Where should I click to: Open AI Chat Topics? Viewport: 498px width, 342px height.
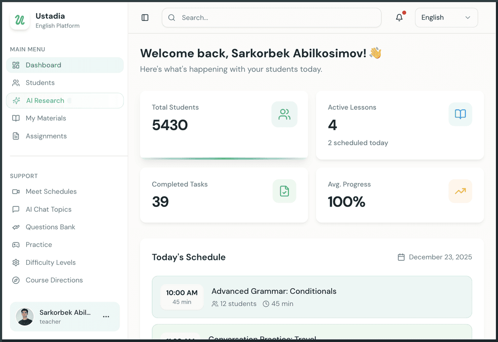65,209
